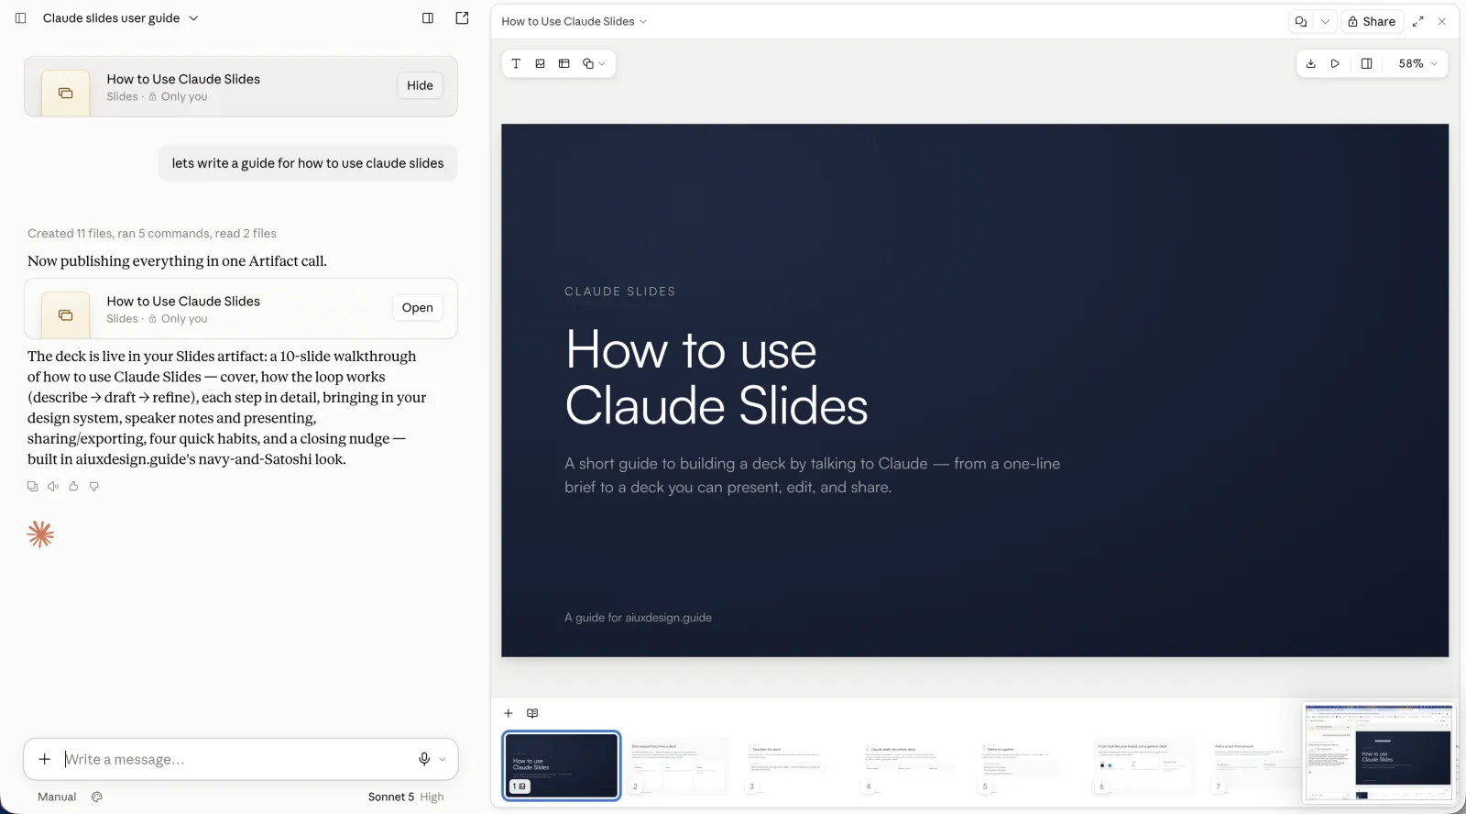This screenshot has height=814, width=1466.
Task: Add an attachment with the plus icon
Action: [x=44, y=759]
